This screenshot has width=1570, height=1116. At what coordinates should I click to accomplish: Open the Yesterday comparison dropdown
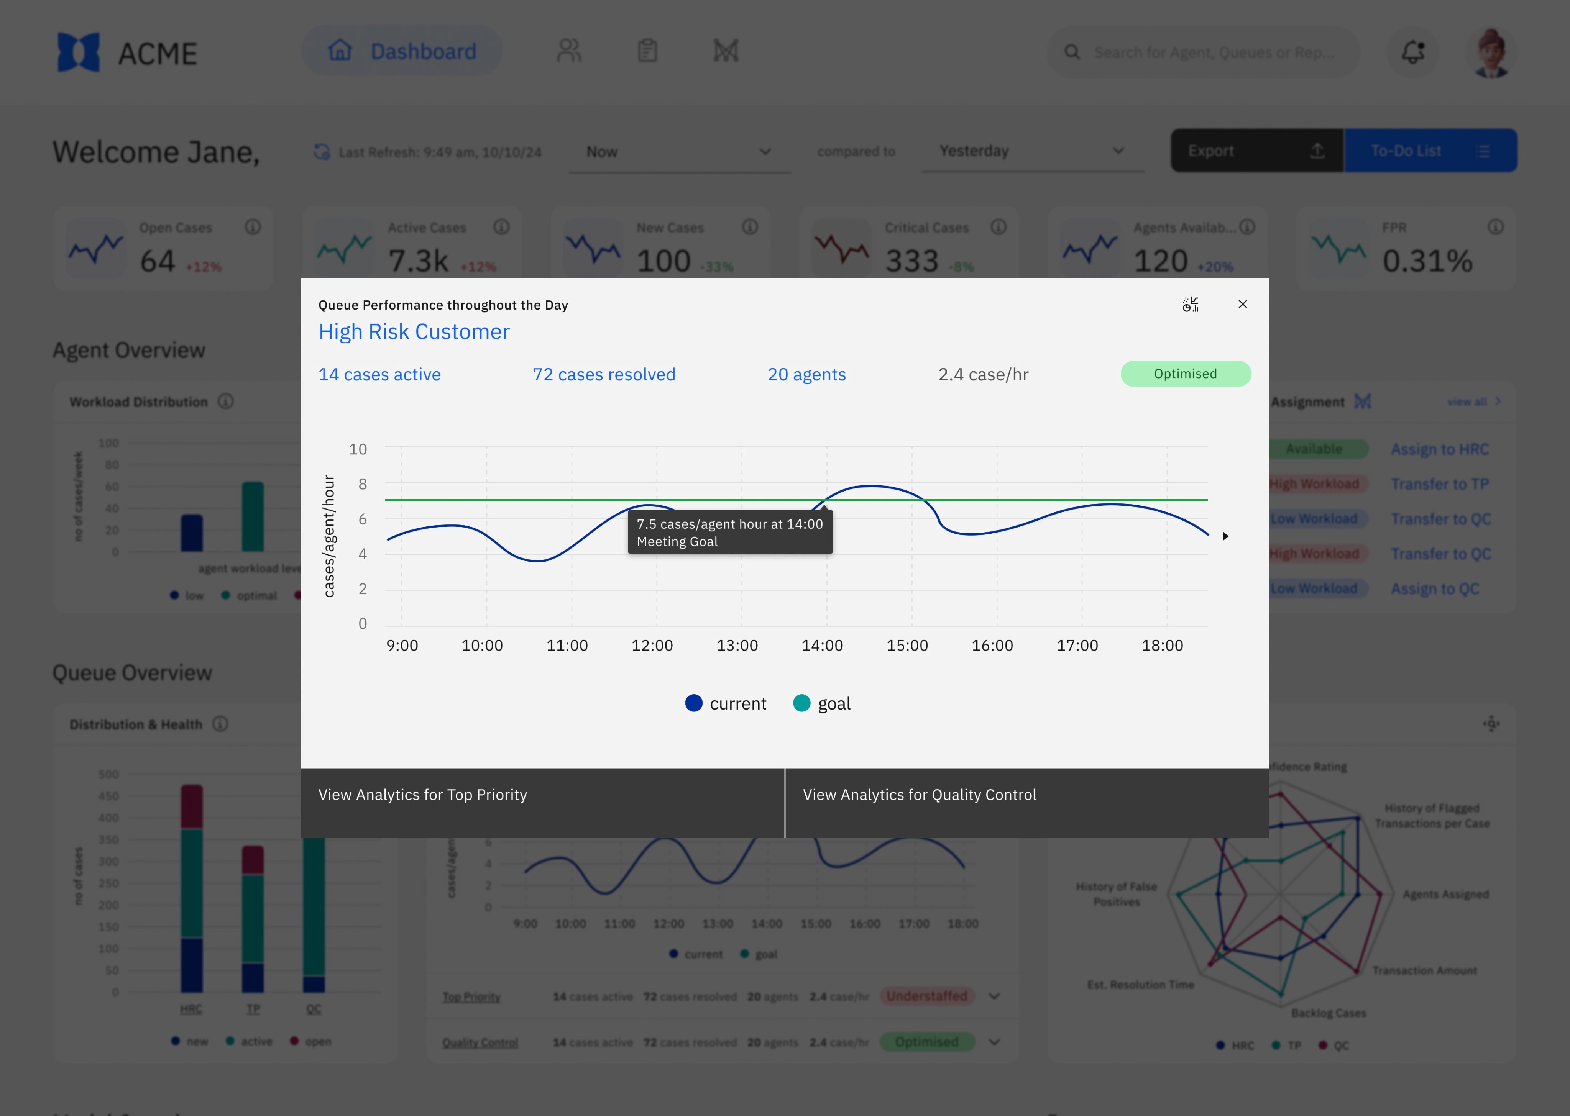[x=1033, y=151]
